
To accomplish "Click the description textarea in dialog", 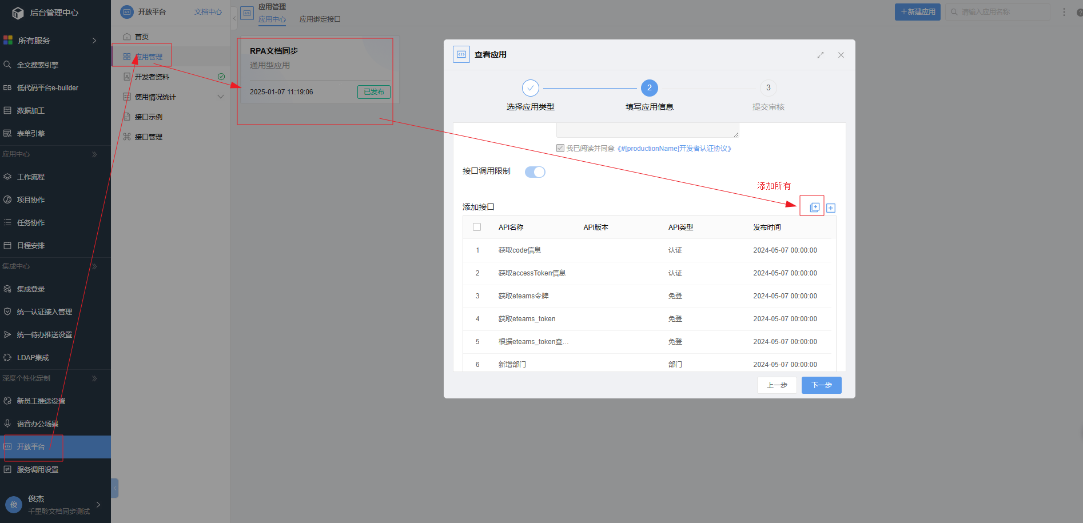I will tap(648, 130).
